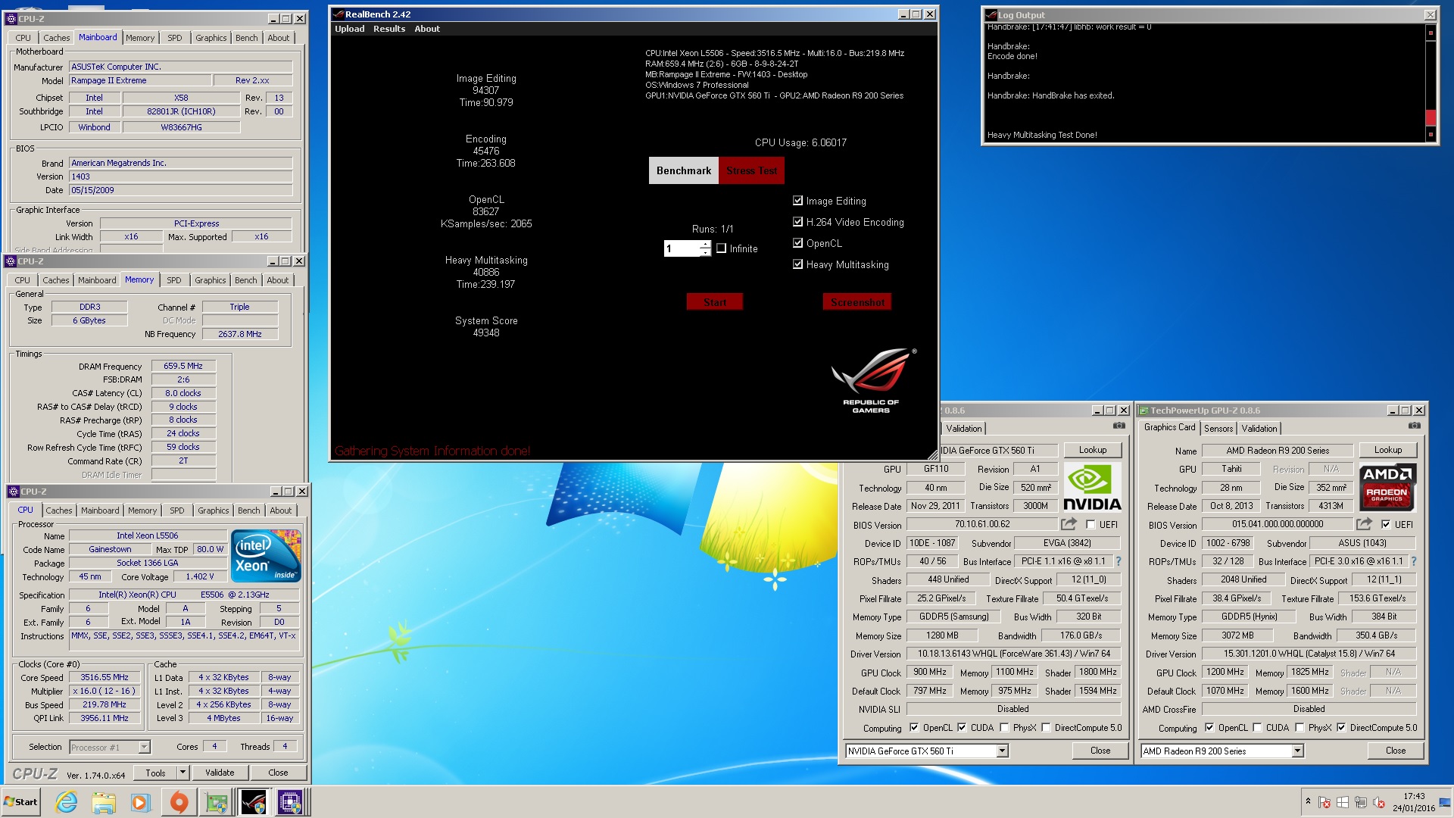Open Graphics tab in CPU-Z Memory window
1454x818 pixels.
[x=211, y=280]
